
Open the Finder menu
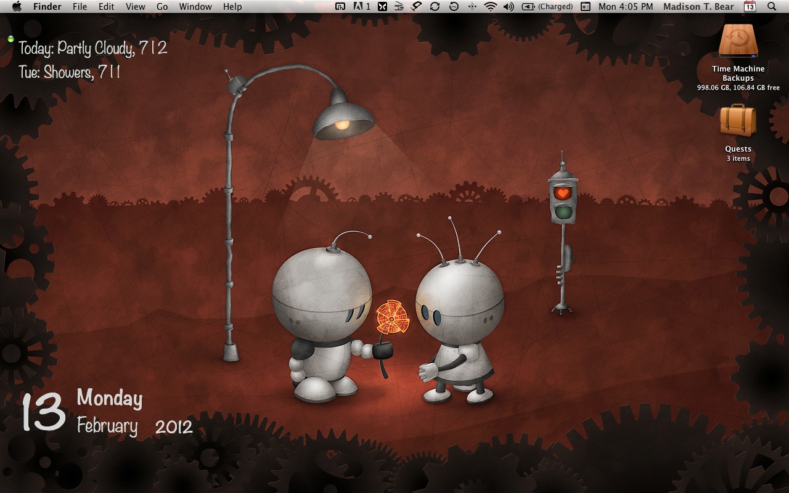(47, 6)
